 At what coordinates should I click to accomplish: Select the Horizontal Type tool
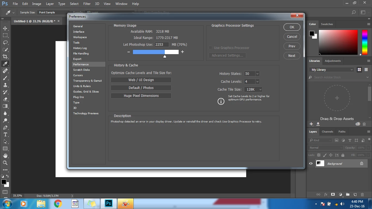5,134
